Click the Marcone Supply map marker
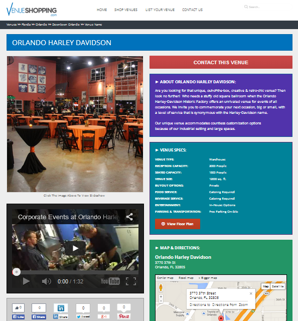 [187, 313]
